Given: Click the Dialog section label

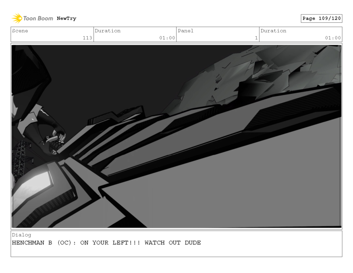Looking at the screenshot, I should (x=21, y=235).
